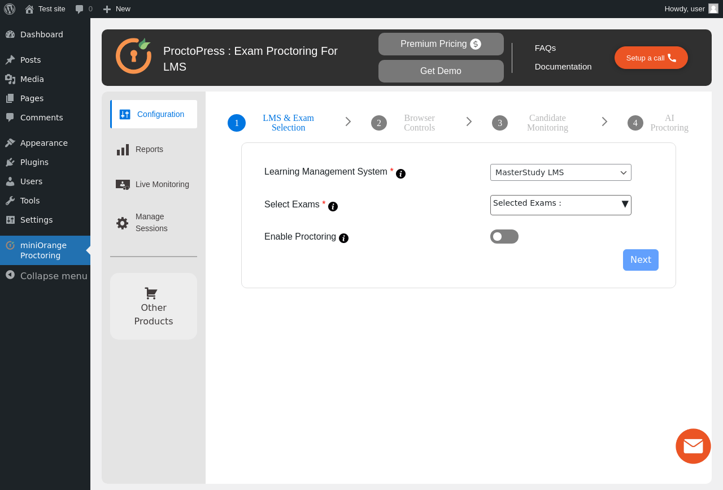Click New in the admin bar
Viewport: 723px width, 490px height.
(117, 9)
